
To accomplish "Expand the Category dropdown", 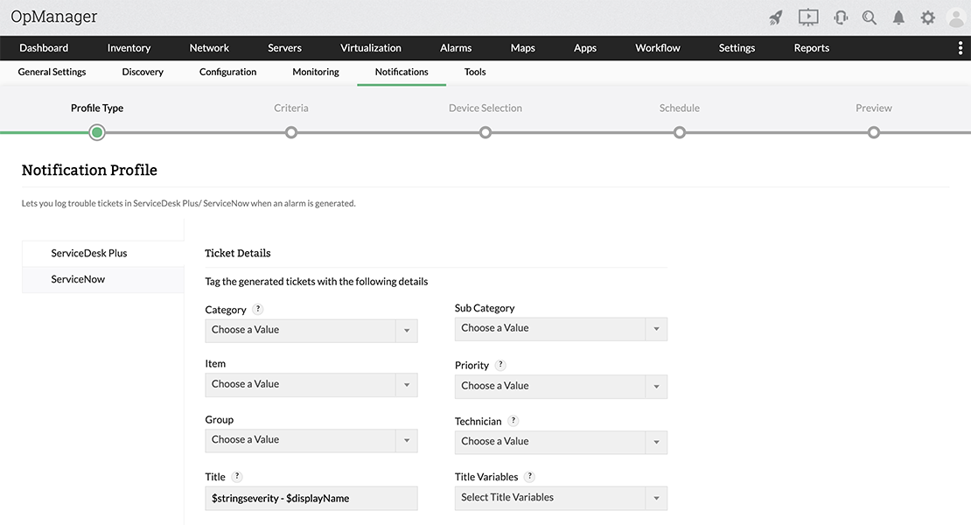I will [x=311, y=331].
